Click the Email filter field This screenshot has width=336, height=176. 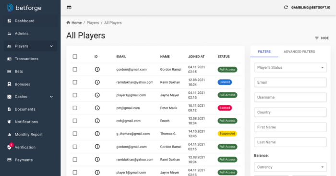tap(290, 82)
